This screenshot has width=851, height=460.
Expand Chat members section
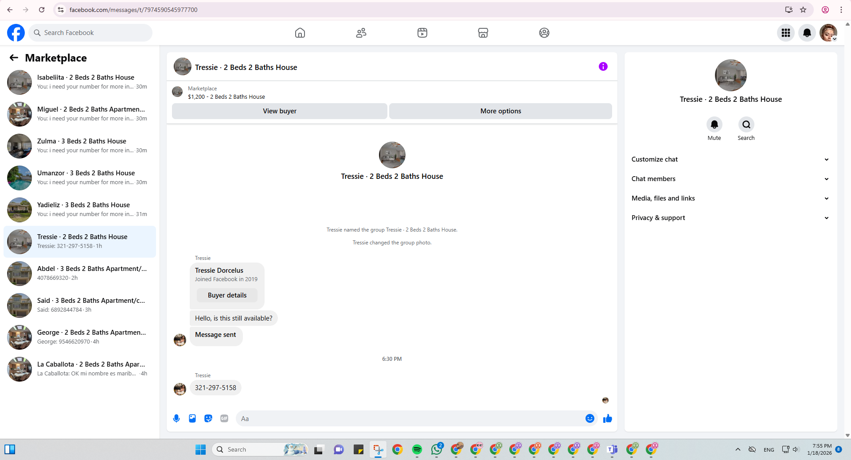pos(731,179)
